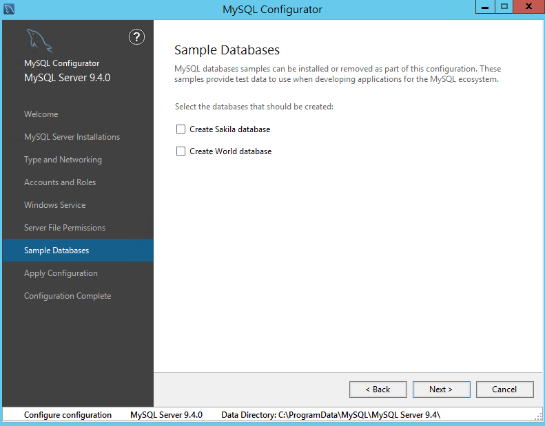The image size is (545, 426).
Task: Maximize the MySQL Configurator window
Action: [504, 7]
